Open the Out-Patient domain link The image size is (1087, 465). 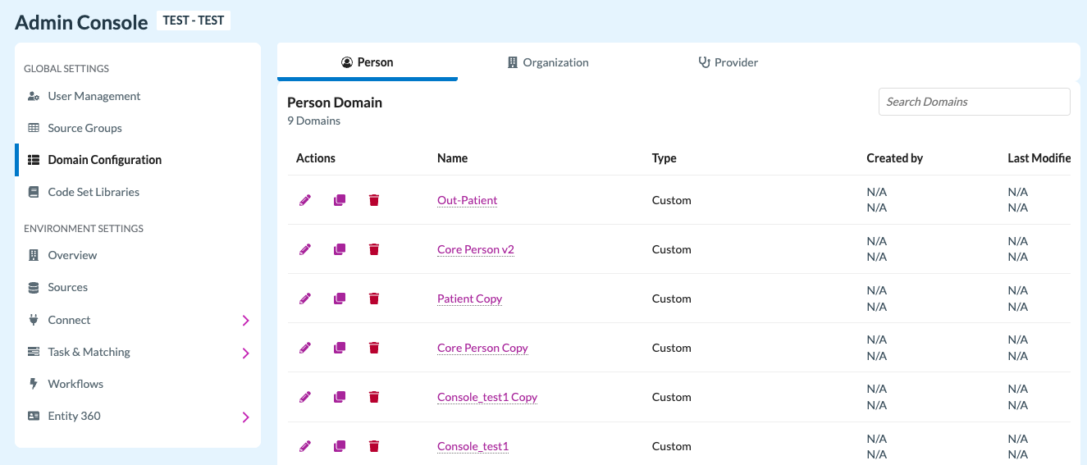tap(468, 200)
